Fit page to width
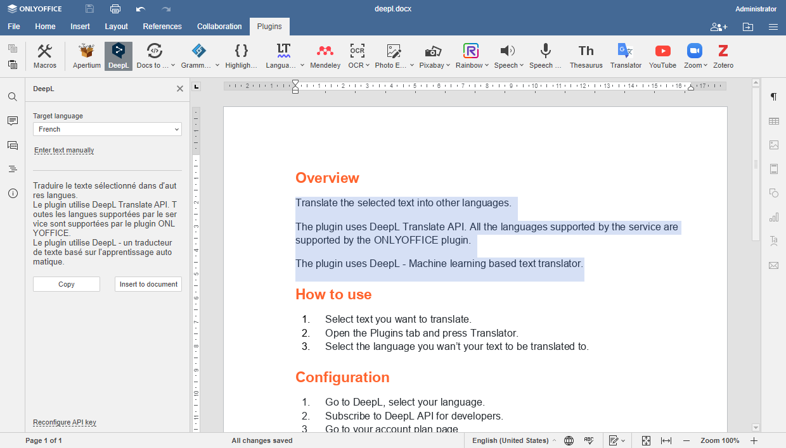 point(666,440)
